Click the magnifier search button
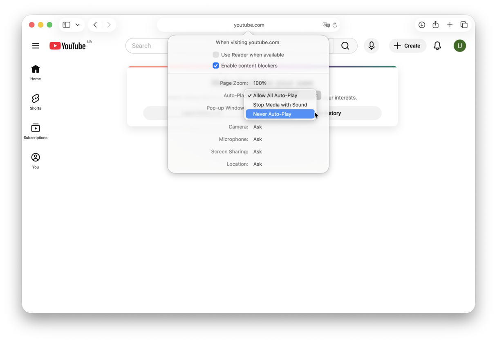Viewport: 497px width, 342px height. click(345, 46)
